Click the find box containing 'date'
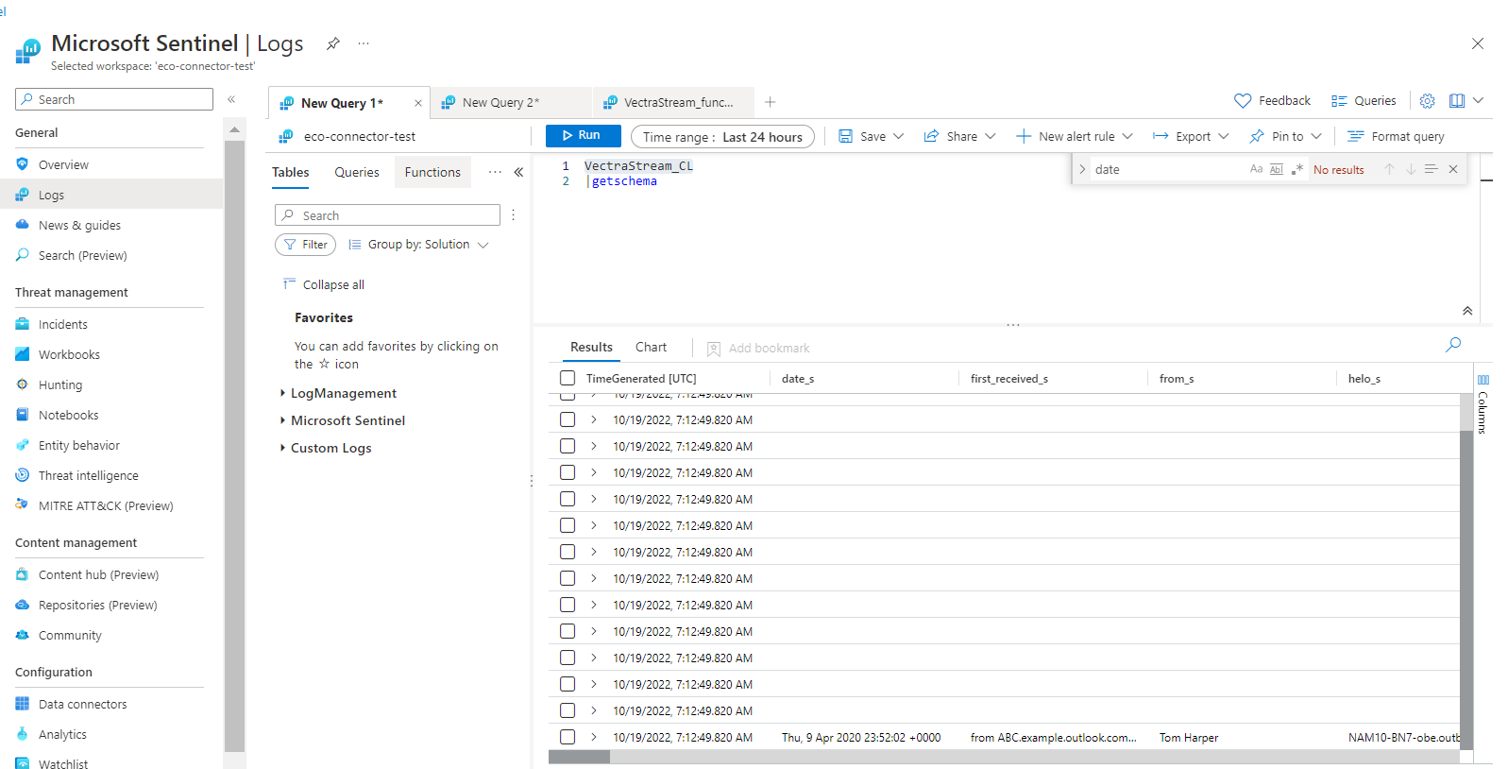 click(1169, 170)
